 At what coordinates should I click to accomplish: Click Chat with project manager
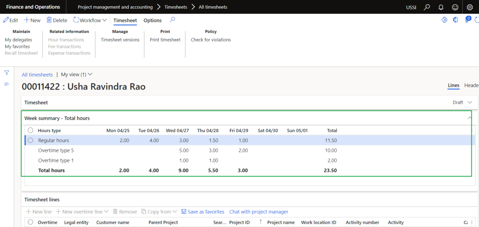coord(259,212)
